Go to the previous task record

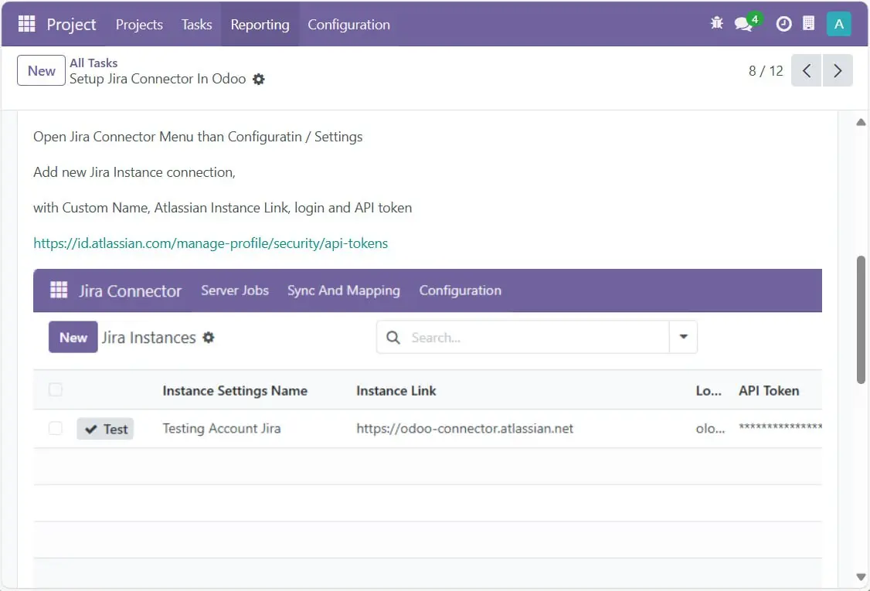pyautogui.click(x=807, y=71)
